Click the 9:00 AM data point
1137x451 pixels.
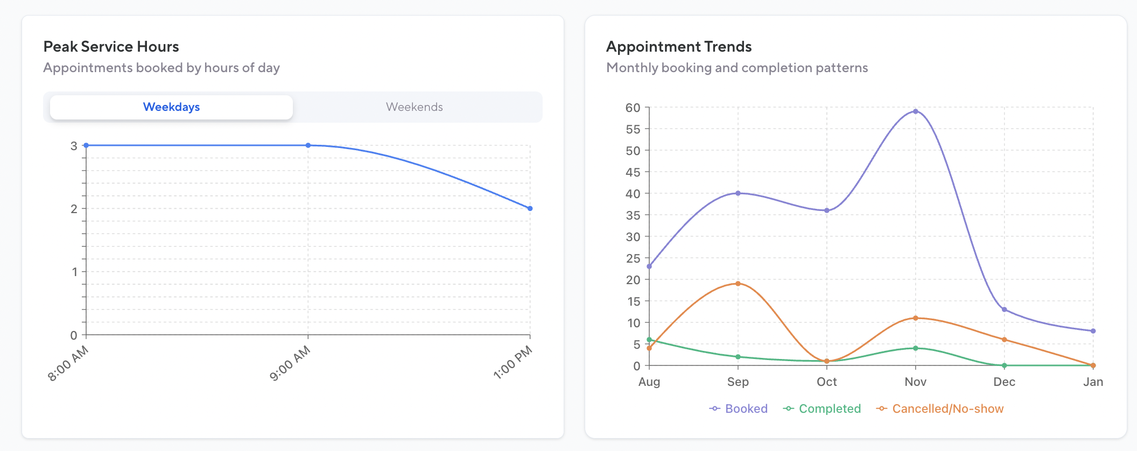pos(308,145)
